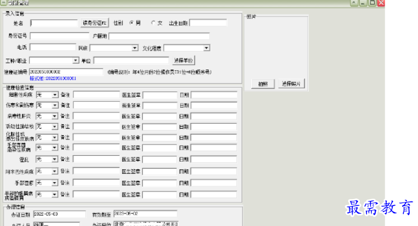418x226 pixels.
Task: Focus the 出生日期 birth date field
Action: coord(208,23)
